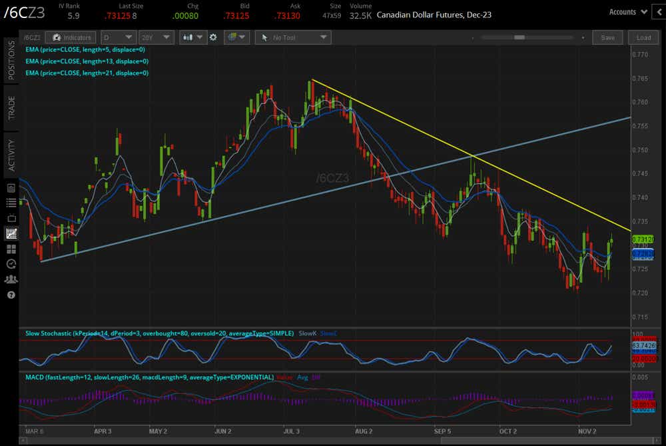Screen dimensions: 666x446
Task: Select the charts sidebar icon
Action: click(x=11, y=233)
